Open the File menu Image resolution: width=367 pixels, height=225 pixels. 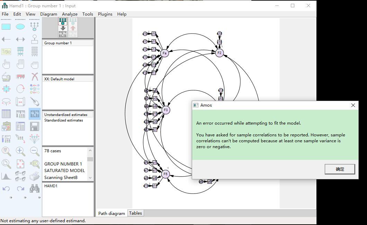point(5,14)
